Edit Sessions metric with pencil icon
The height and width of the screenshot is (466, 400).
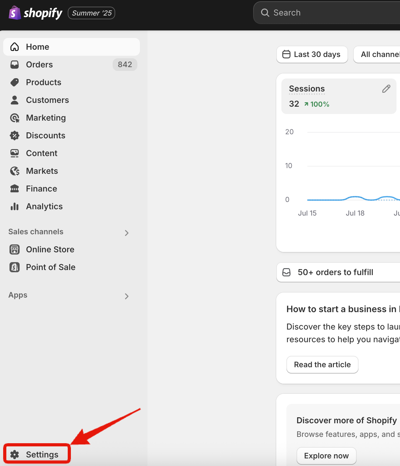click(x=386, y=89)
